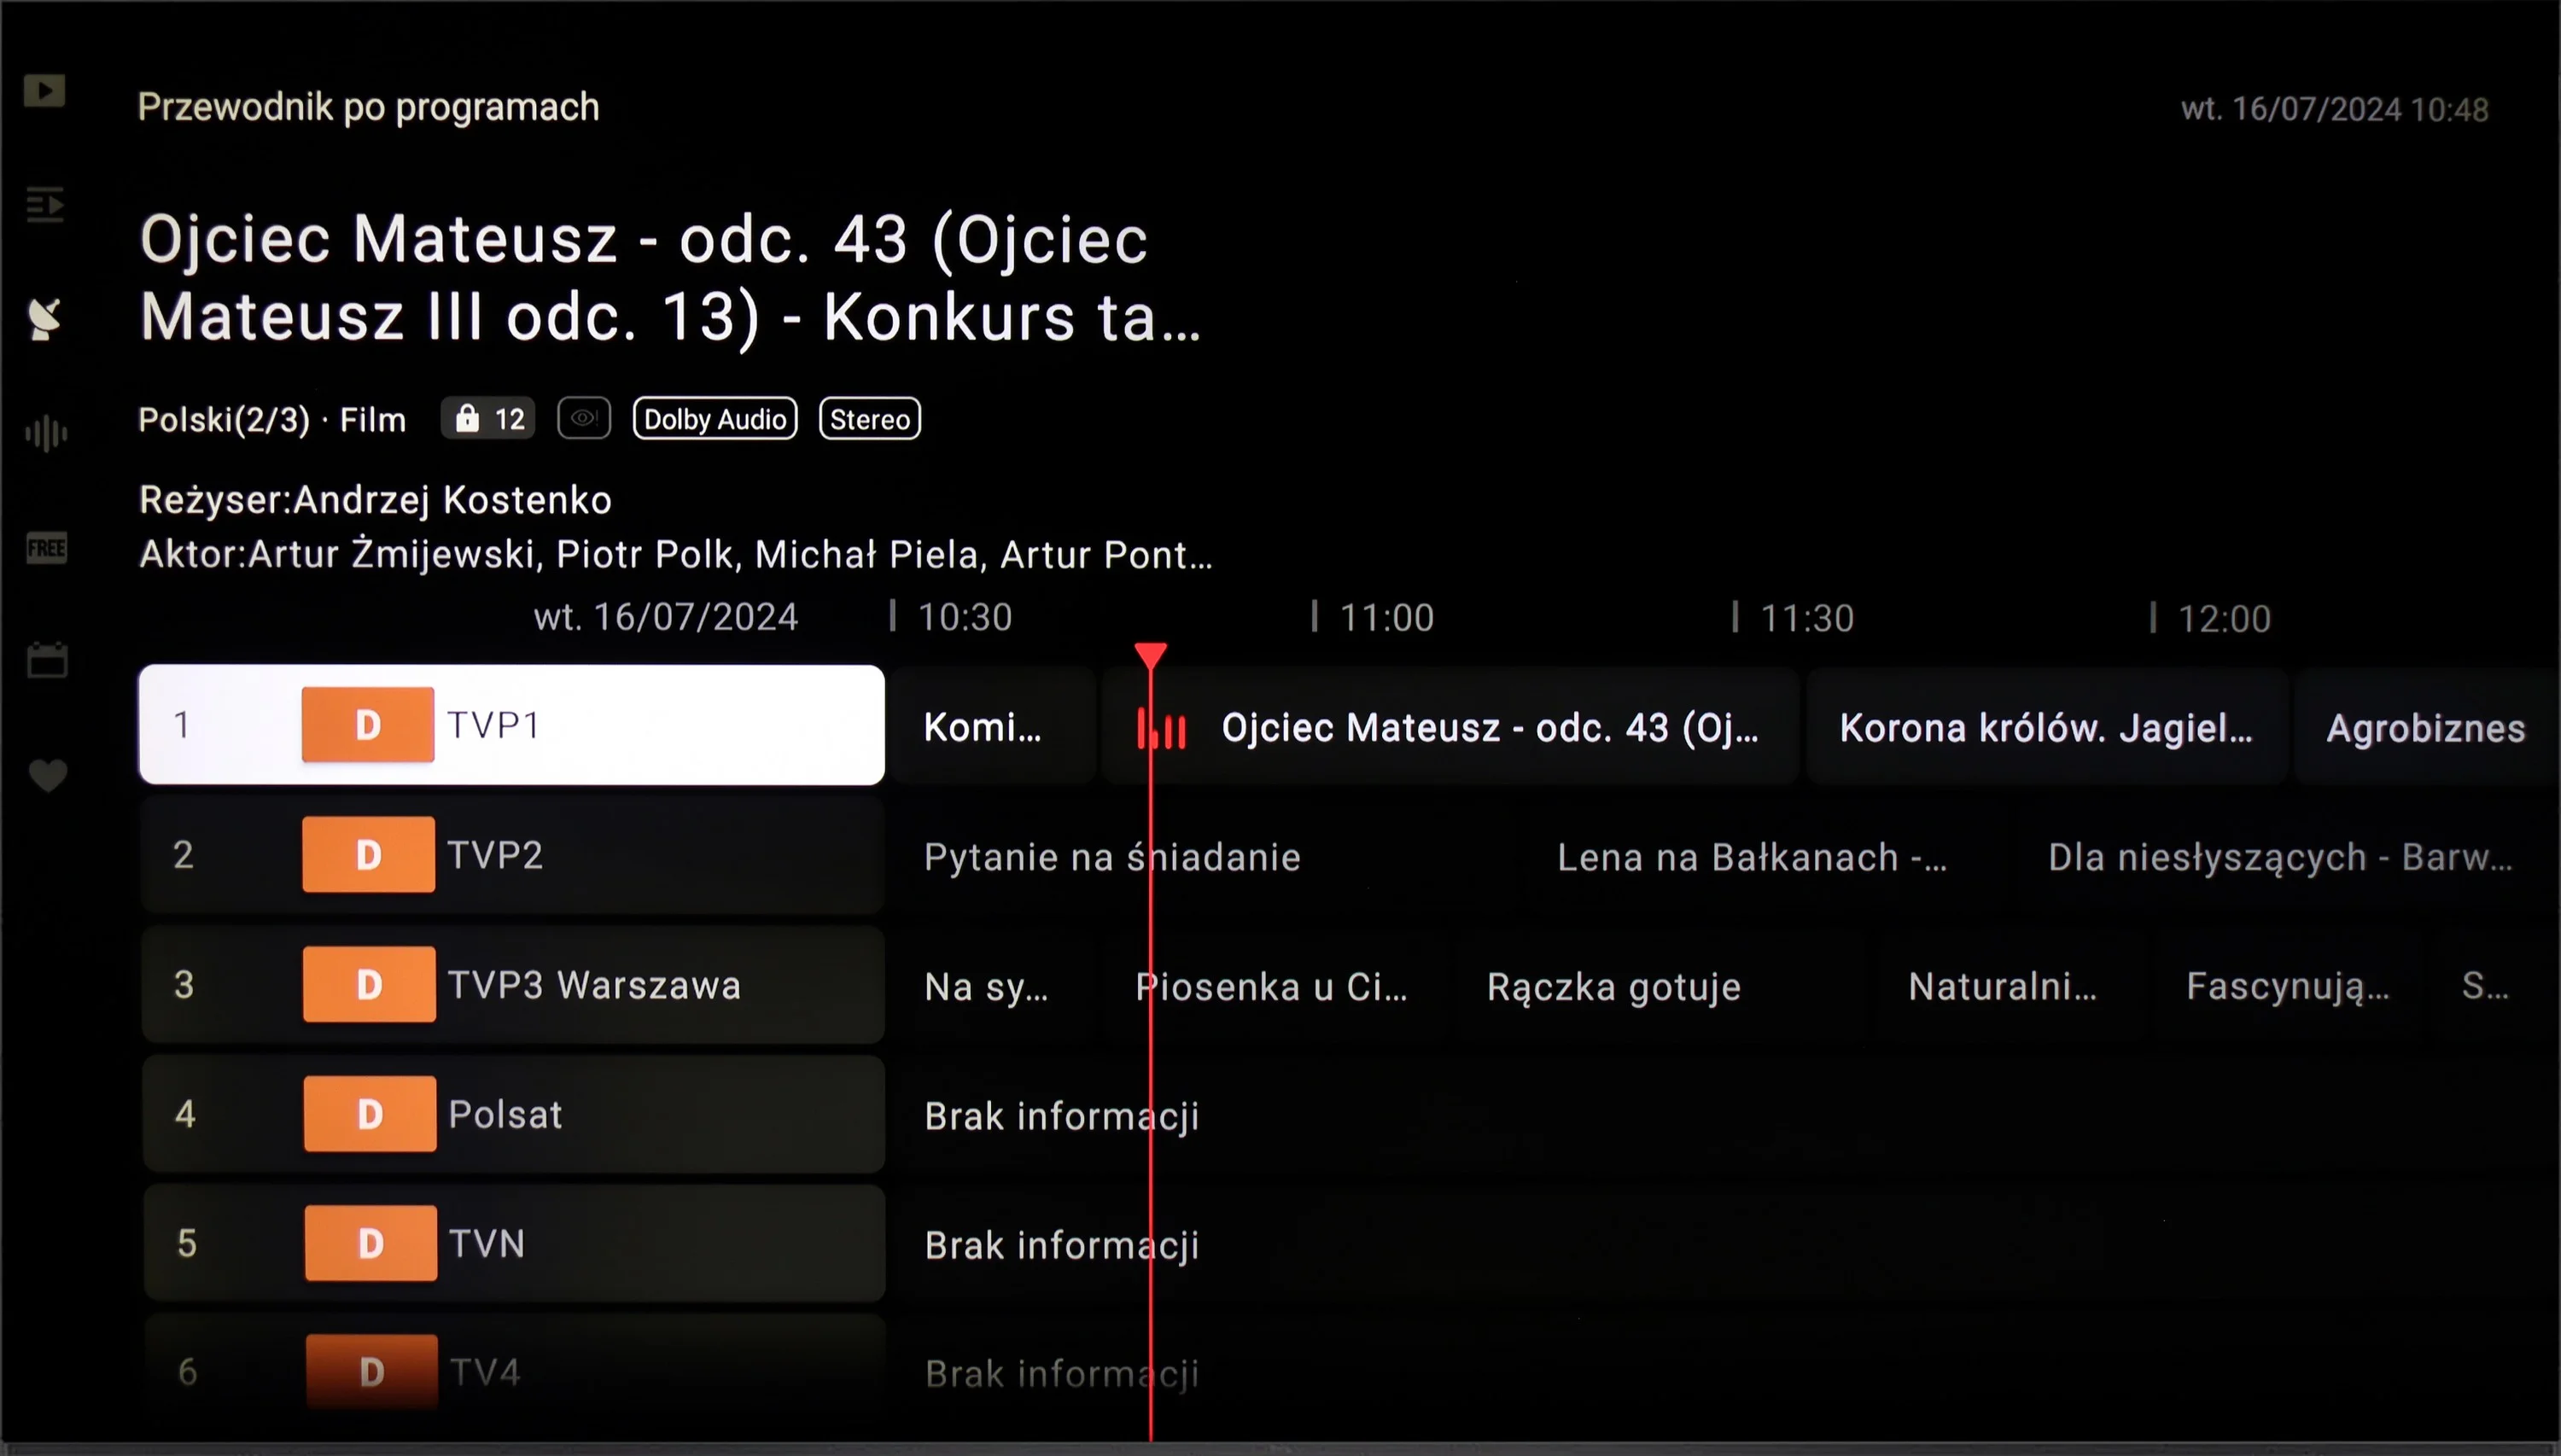The width and height of the screenshot is (2561, 1456).
Task: Click the clock wt. 16/07/2024 10:48
Action: pos(2335,109)
